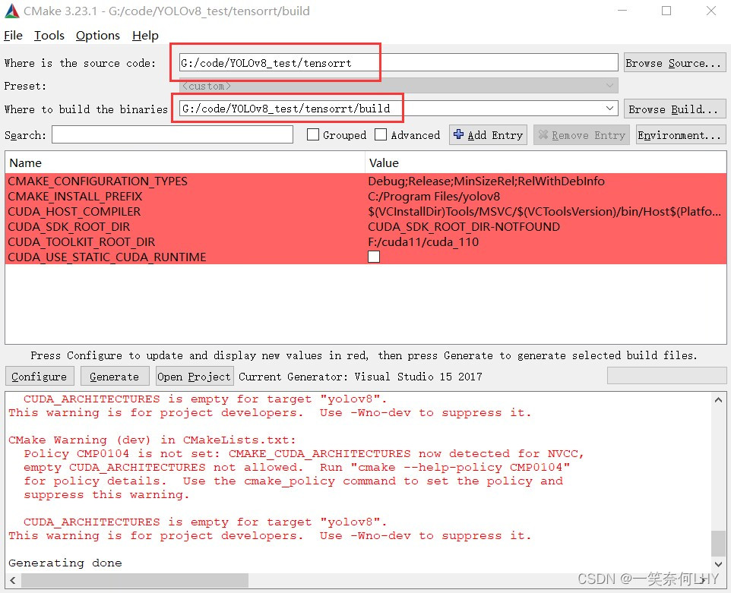Click inside the Search input field
731x593 pixels.
point(171,134)
